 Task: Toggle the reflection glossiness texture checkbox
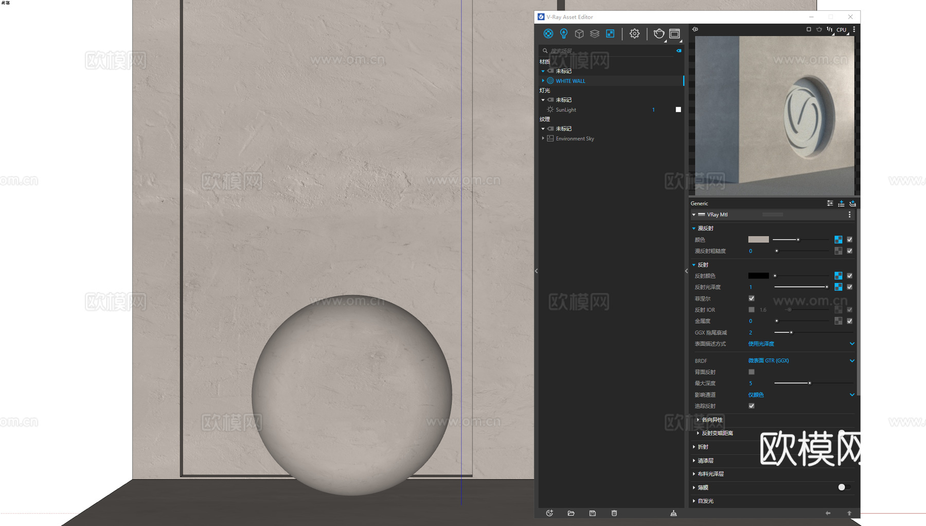(850, 287)
